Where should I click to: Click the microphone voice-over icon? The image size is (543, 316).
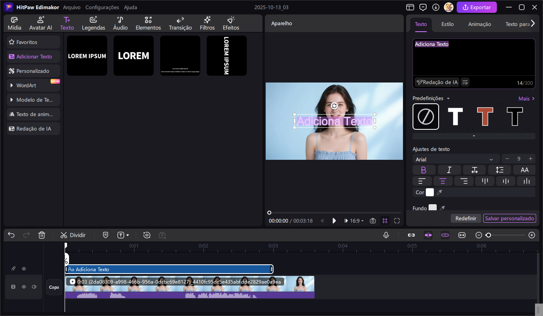click(x=386, y=235)
